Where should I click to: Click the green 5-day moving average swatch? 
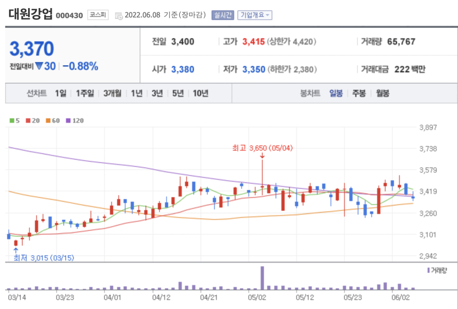pyautogui.click(x=12, y=121)
